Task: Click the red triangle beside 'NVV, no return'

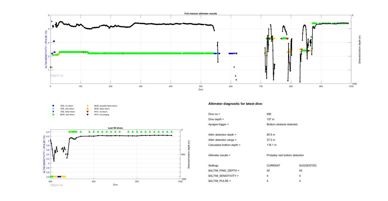Action: [87, 111]
